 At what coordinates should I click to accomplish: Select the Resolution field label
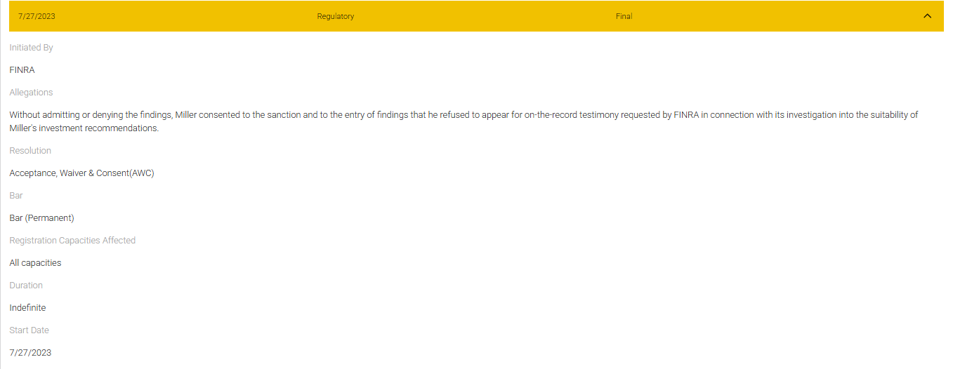[30, 151]
